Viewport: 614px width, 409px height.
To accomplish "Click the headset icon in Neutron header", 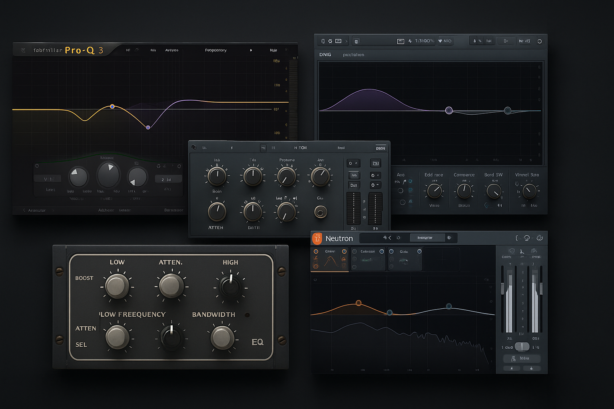I will (x=527, y=238).
